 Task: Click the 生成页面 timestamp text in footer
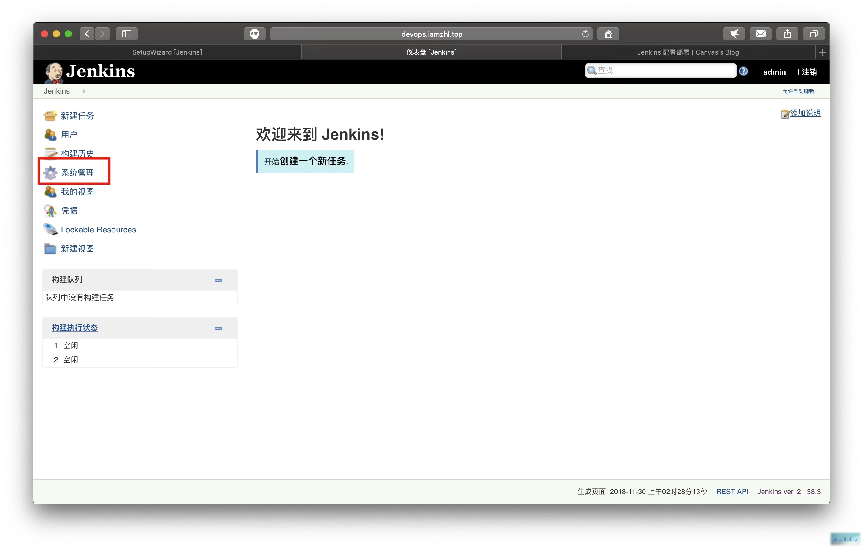(642, 492)
